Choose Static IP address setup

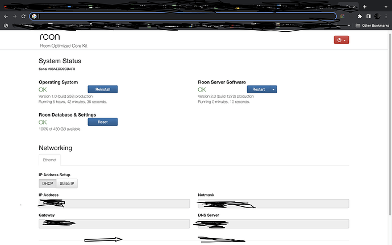(x=66, y=184)
